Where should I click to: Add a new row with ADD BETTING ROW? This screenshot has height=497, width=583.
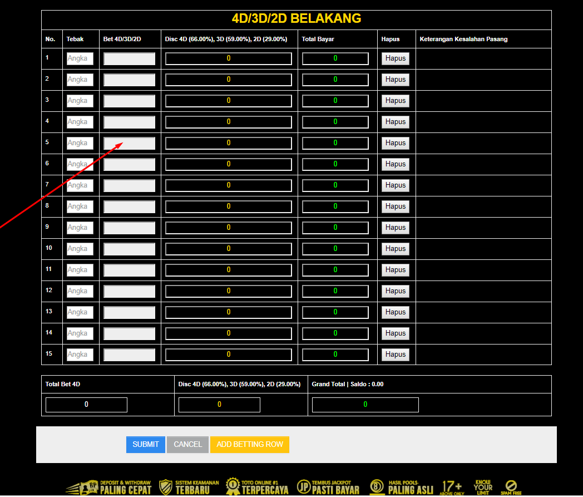[249, 445]
